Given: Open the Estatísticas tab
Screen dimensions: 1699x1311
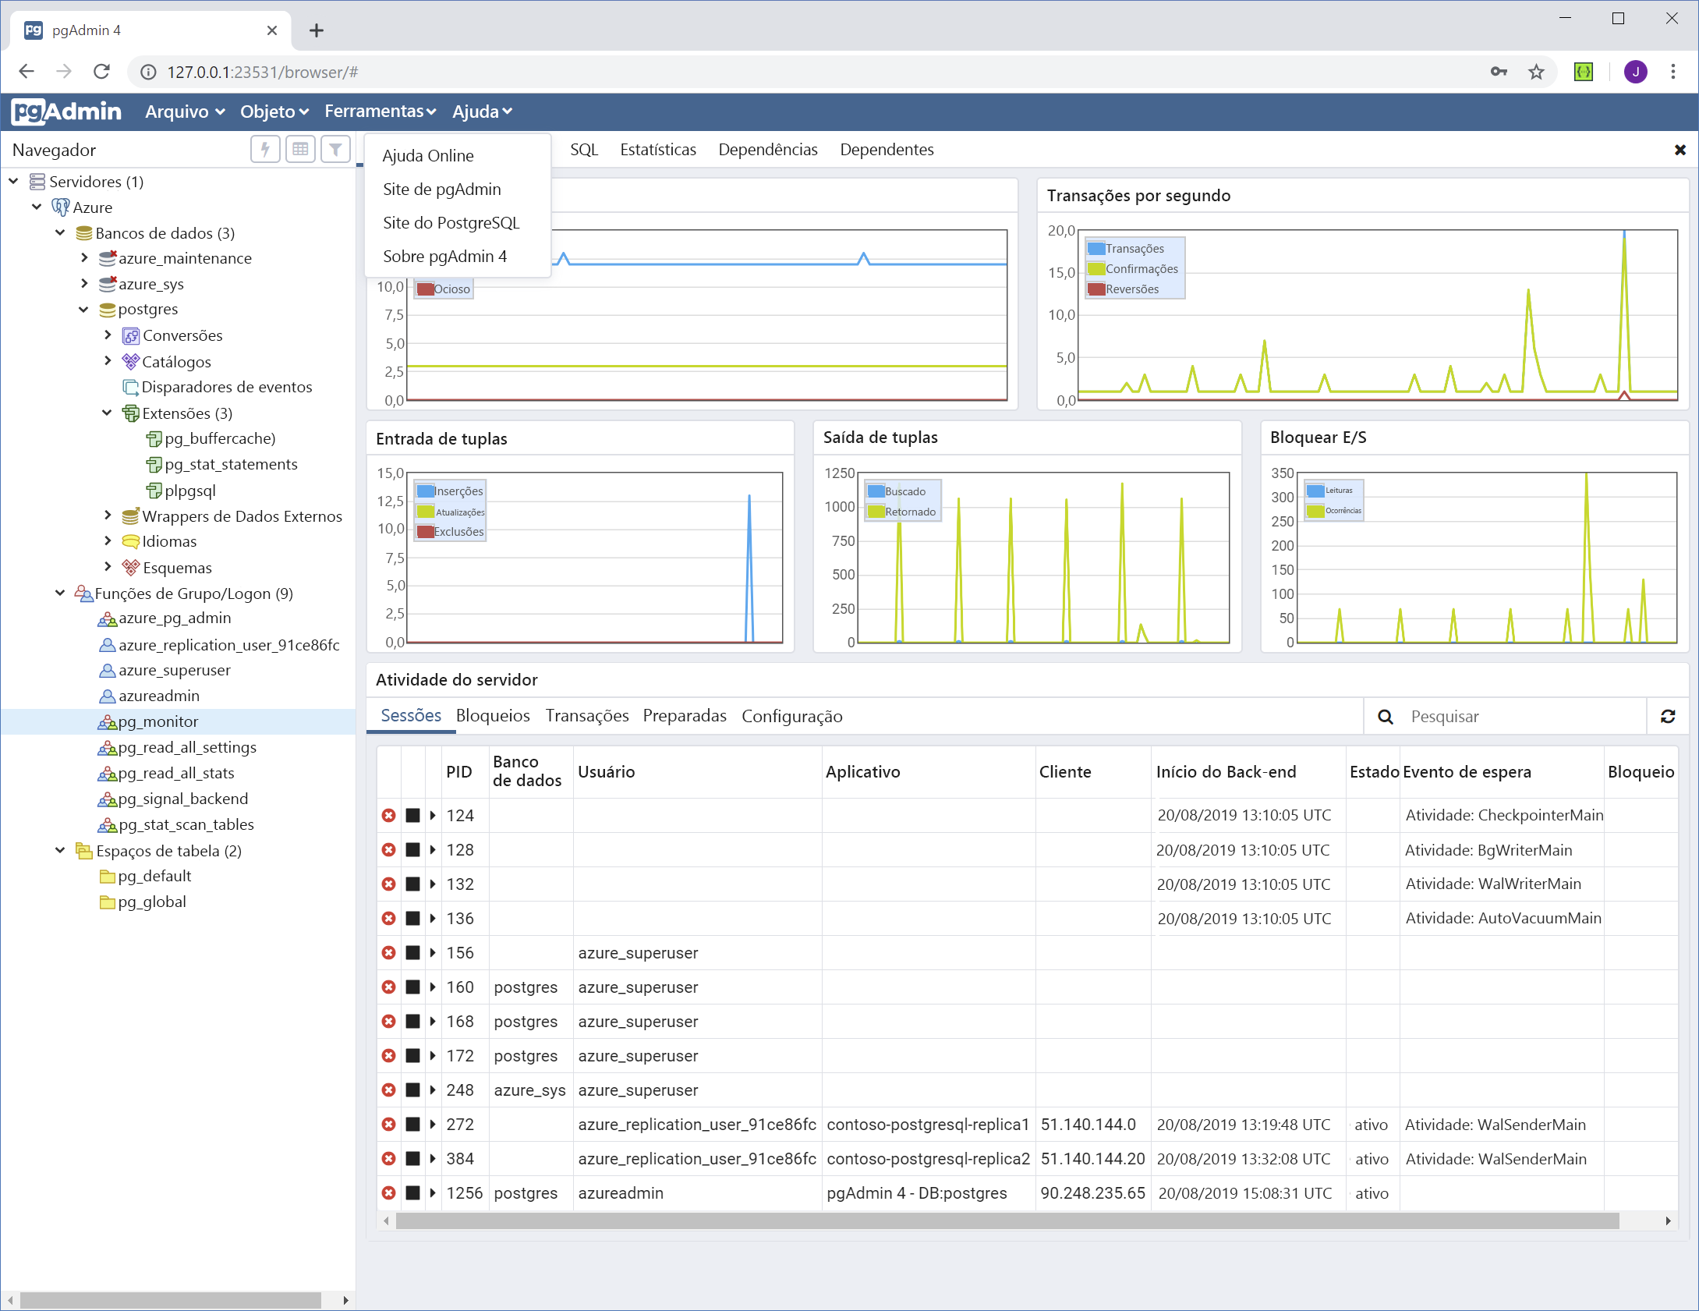Looking at the screenshot, I should point(658,150).
